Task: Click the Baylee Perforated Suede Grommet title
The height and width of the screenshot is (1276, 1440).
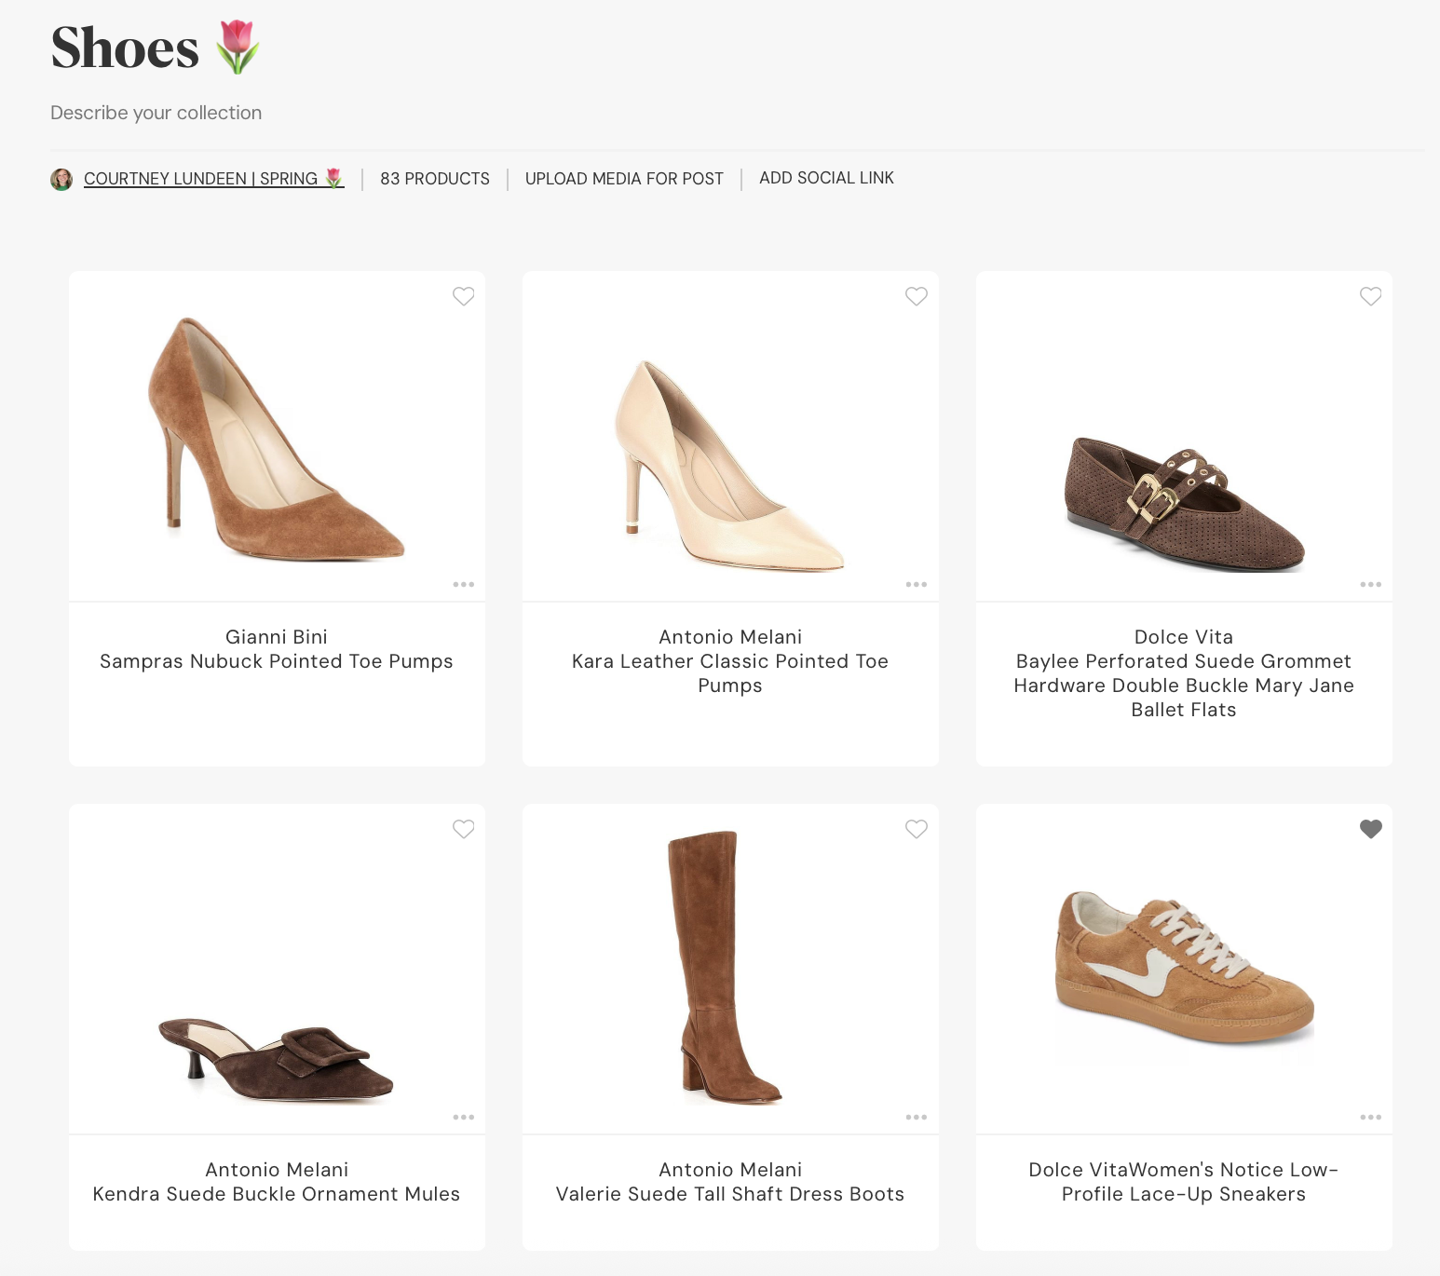Action: point(1184,686)
